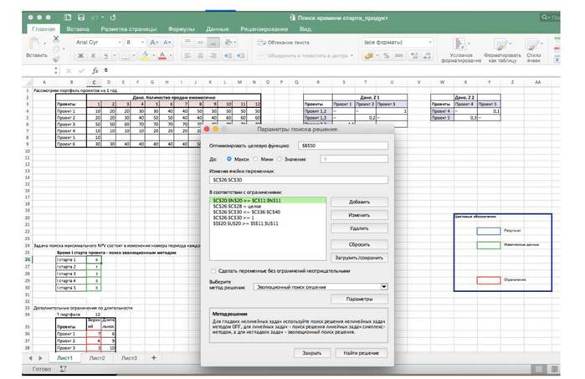This screenshot has height=379, width=585.
Task: Click the fx insert function icon
Action: point(95,70)
